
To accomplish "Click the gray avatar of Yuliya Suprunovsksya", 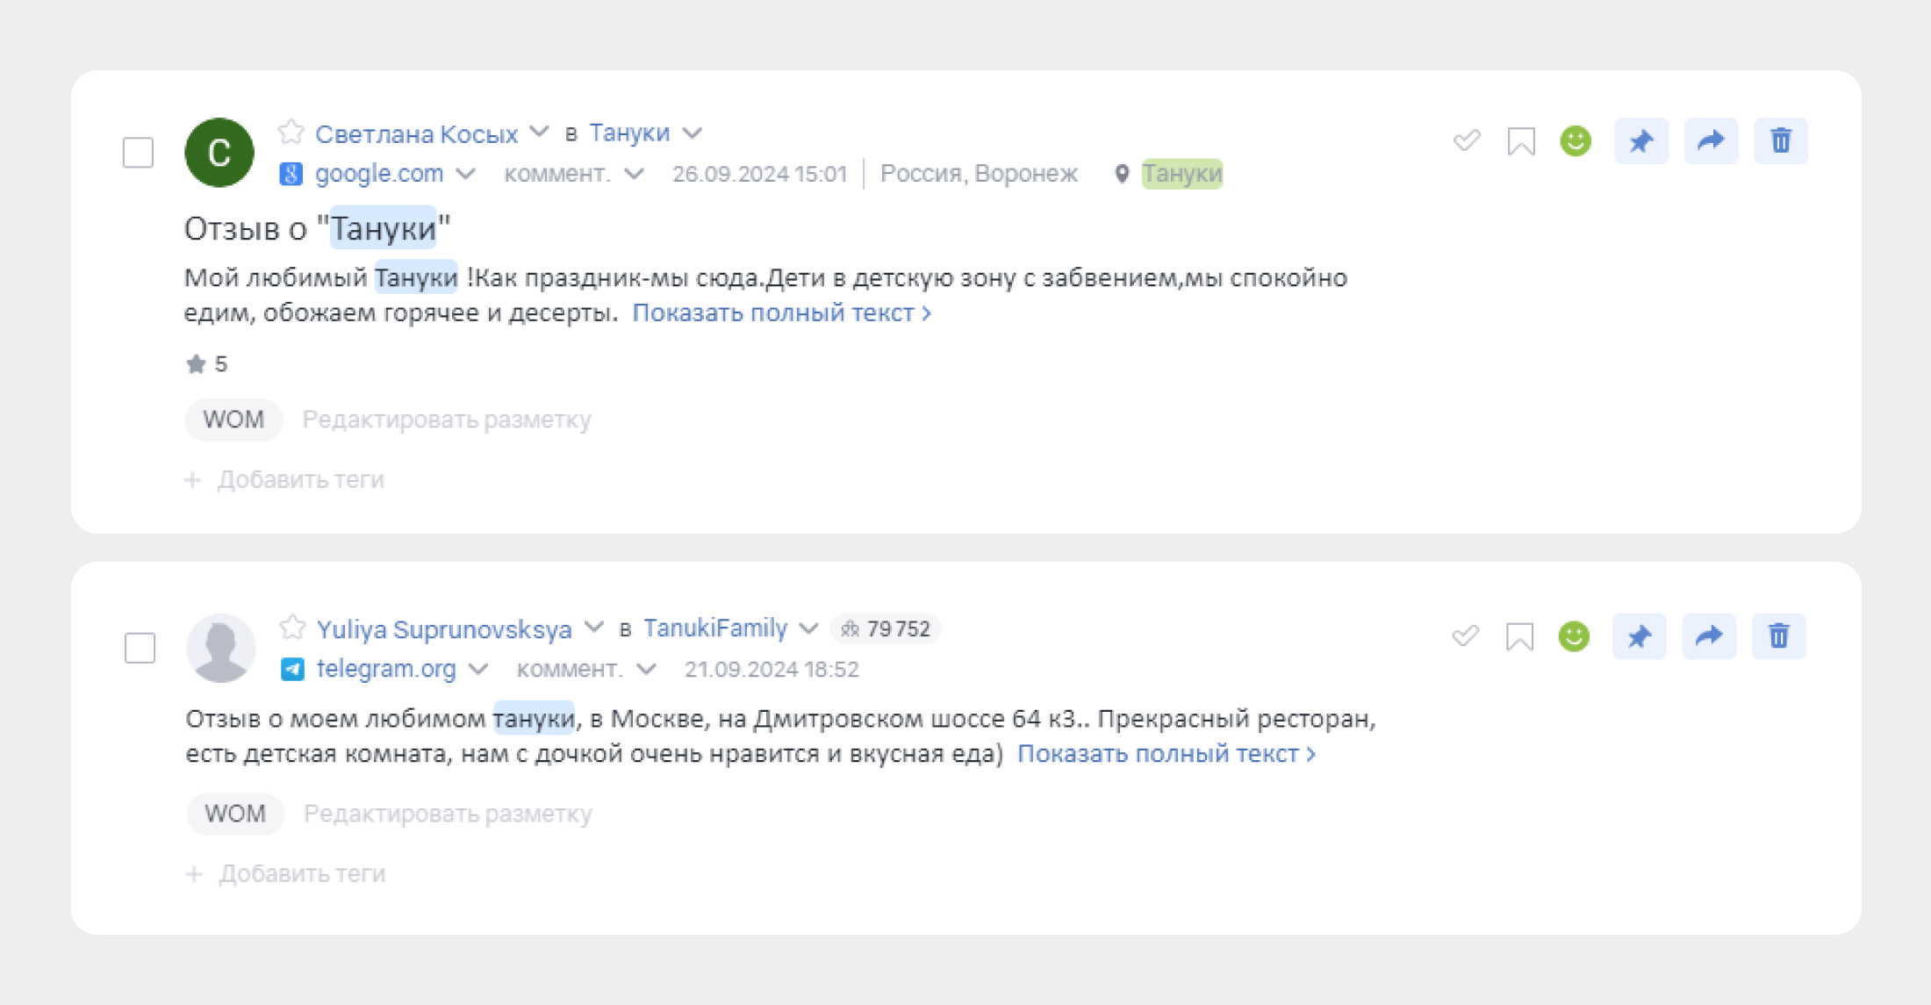I will (220, 648).
